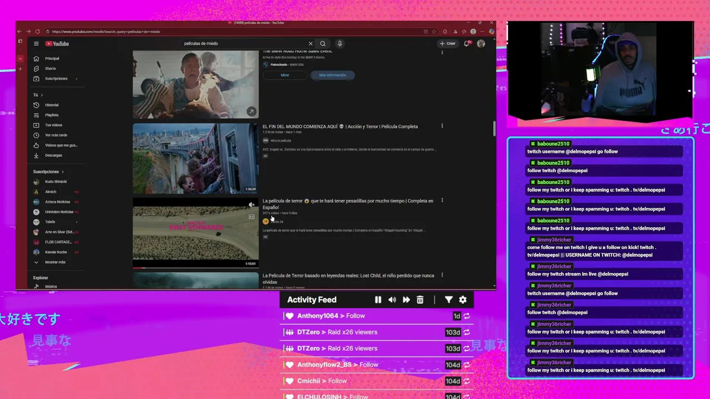Toggle captions on the previewing thumbnail
This screenshot has height=399, width=710.
pos(251,217)
